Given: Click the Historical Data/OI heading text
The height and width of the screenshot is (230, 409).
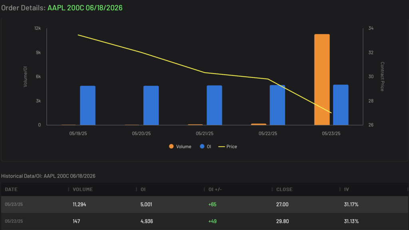Looking at the screenshot, I should [x=48, y=176].
